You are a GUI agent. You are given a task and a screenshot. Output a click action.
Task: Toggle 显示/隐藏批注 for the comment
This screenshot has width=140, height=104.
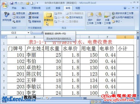click(x=75, y=13)
